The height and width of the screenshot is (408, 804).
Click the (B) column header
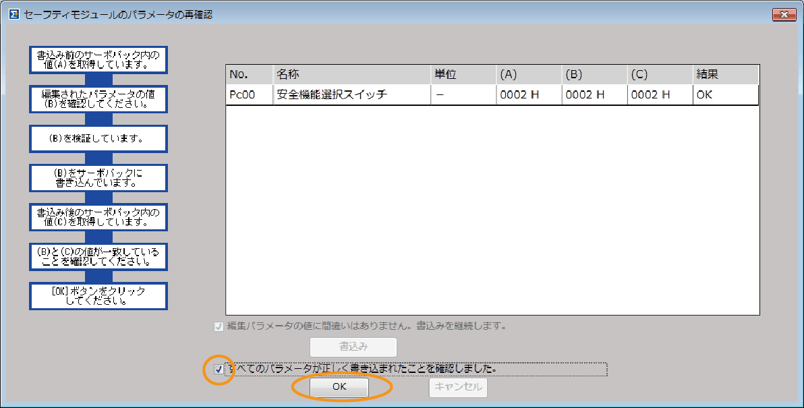pos(594,74)
